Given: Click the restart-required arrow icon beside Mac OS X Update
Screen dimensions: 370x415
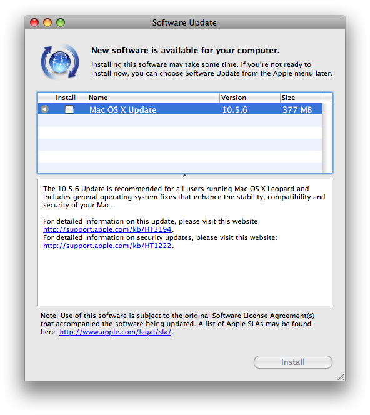Looking at the screenshot, I should click(45, 109).
